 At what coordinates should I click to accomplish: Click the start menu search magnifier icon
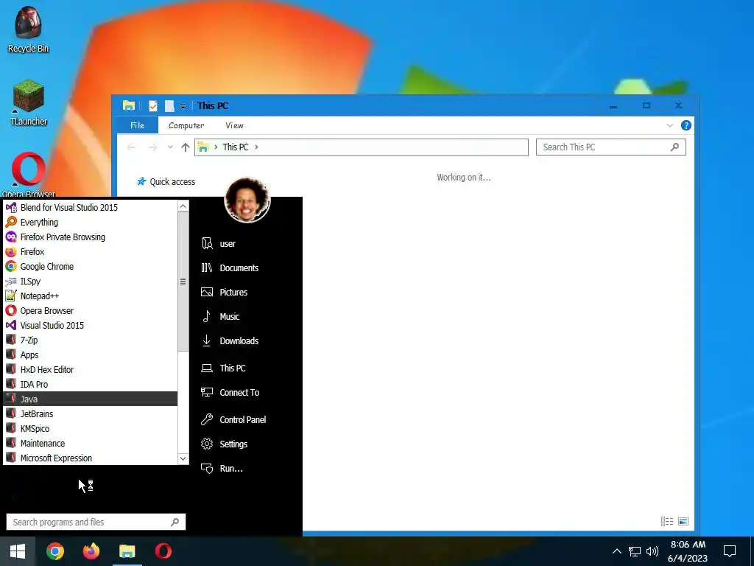pos(175,523)
